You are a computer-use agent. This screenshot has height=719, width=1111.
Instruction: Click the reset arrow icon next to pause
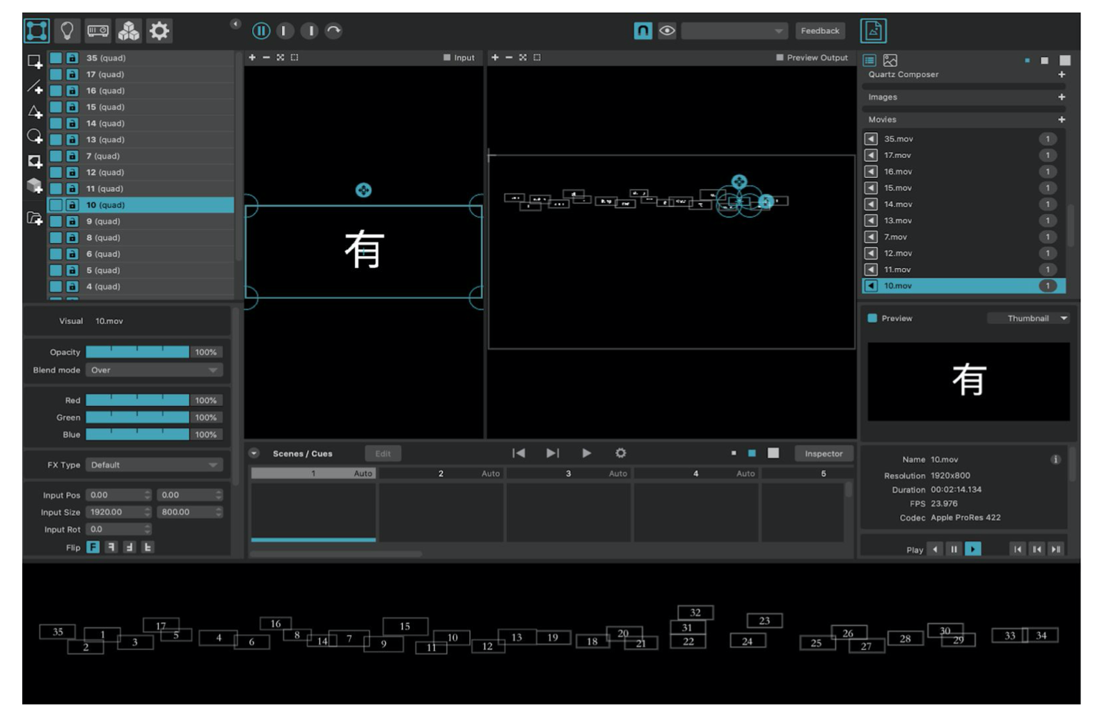pyautogui.click(x=334, y=31)
